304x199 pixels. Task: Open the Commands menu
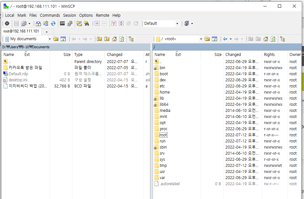[50, 15]
